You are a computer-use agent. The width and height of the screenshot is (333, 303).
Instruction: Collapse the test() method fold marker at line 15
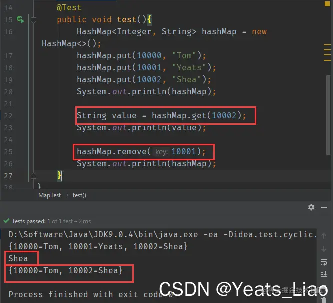pyautogui.click(x=33, y=20)
